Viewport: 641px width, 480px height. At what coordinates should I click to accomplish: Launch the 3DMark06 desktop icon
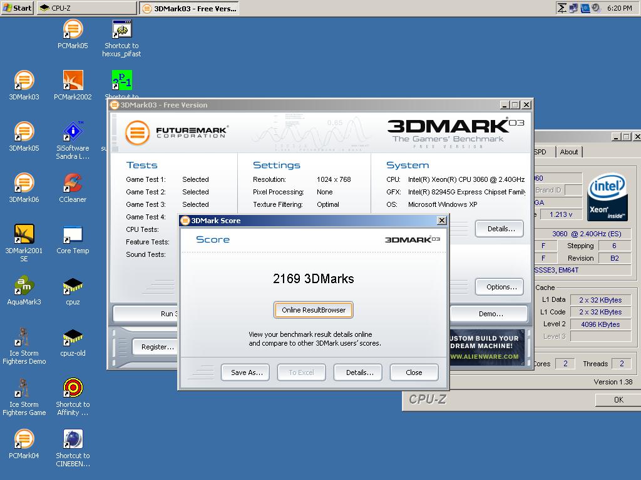[x=24, y=187]
